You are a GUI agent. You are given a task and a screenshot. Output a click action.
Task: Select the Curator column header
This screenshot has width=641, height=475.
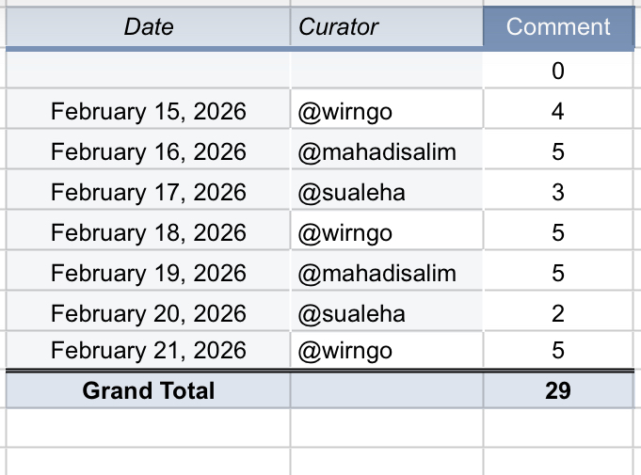(387, 27)
